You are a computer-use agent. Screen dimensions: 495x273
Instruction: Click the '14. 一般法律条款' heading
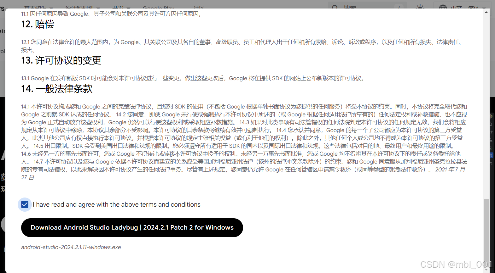coord(57,89)
